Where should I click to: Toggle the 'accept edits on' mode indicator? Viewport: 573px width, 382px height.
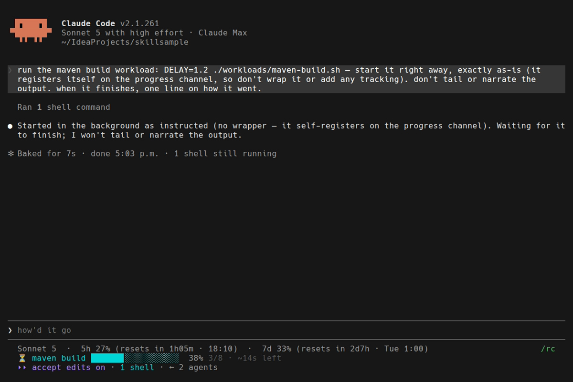pos(69,367)
